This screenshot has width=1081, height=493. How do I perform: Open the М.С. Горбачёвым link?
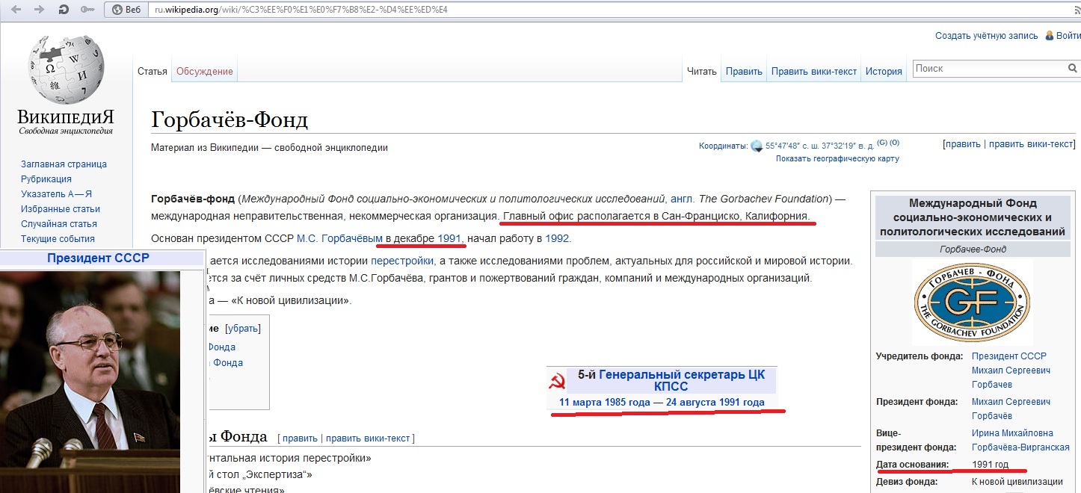pyautogui.click(x=340, y=239)
